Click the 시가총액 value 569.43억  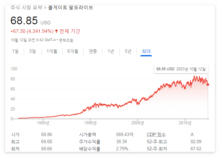point(125,134)
